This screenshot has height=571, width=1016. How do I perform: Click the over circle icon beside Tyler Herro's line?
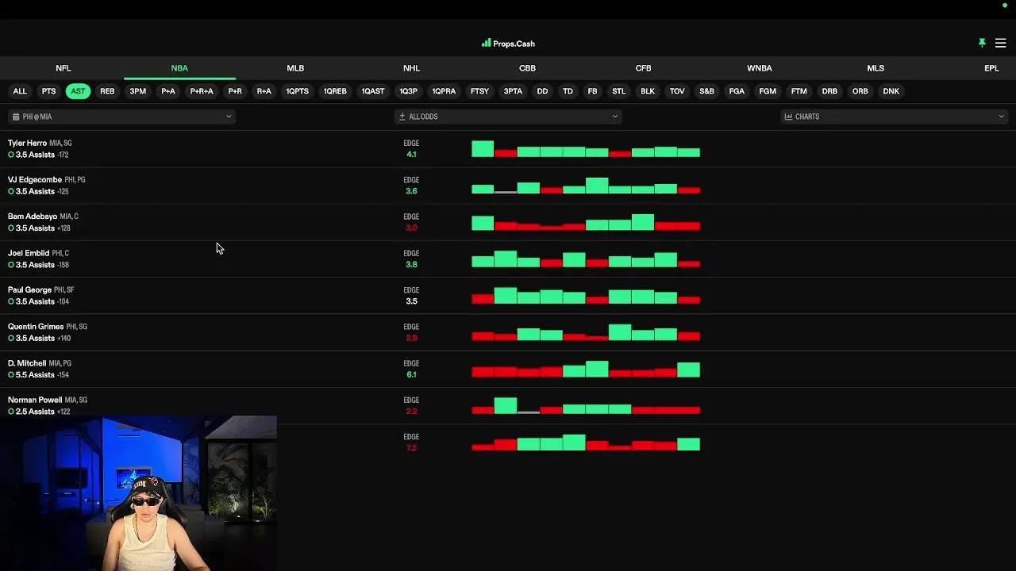(11, 155)
